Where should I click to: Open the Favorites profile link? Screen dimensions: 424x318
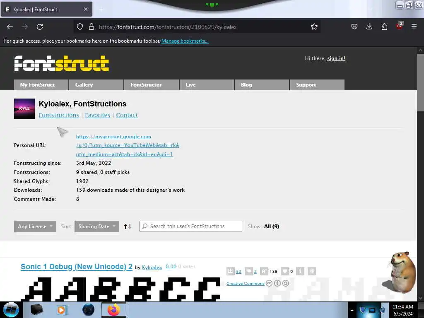[x=97, y=115]
